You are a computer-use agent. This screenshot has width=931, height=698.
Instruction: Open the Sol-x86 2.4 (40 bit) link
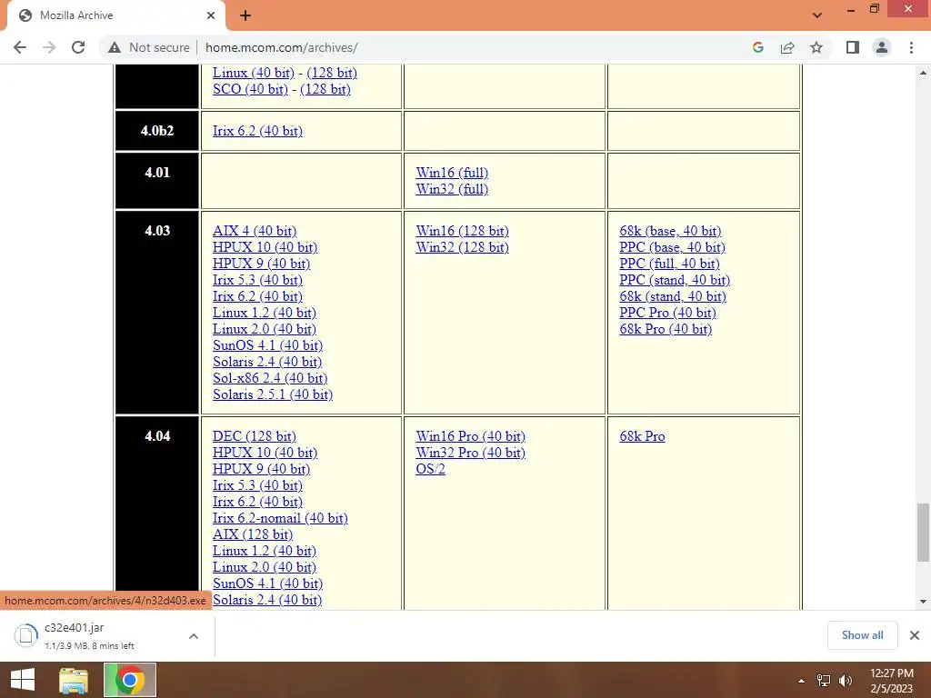pyautogui.click(x=270, y=377)
